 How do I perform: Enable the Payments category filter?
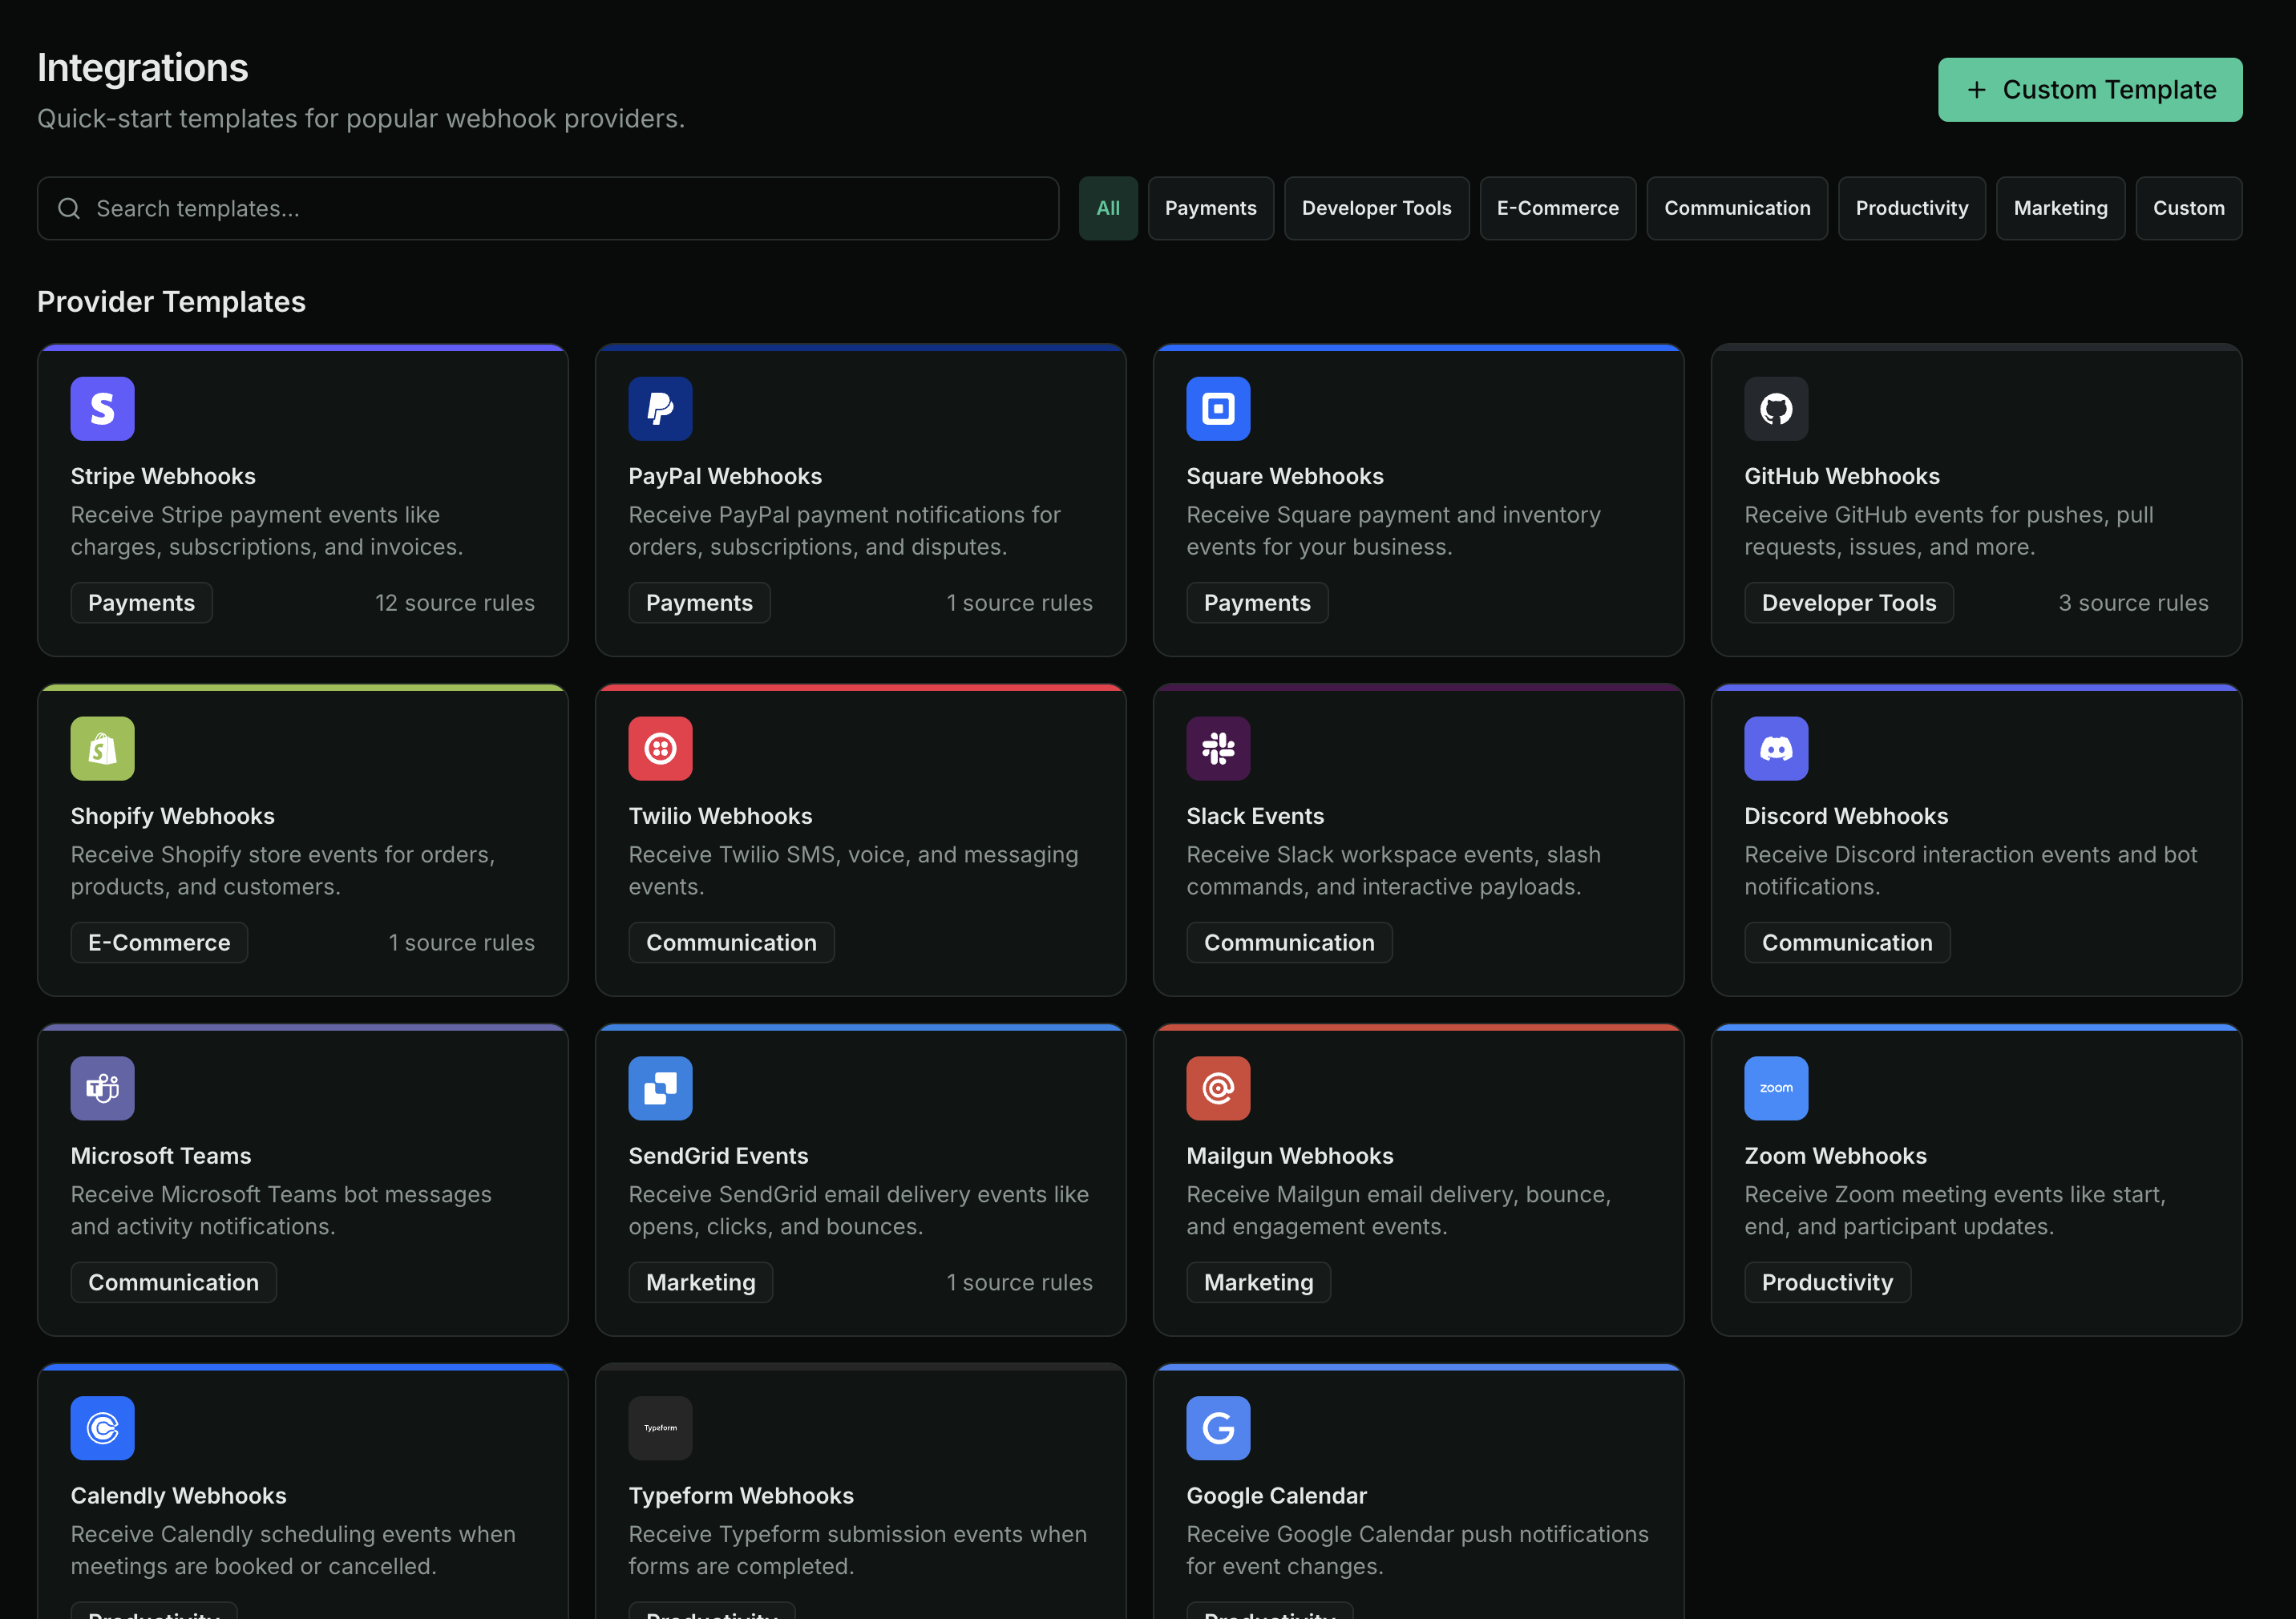coord(1210,208)
